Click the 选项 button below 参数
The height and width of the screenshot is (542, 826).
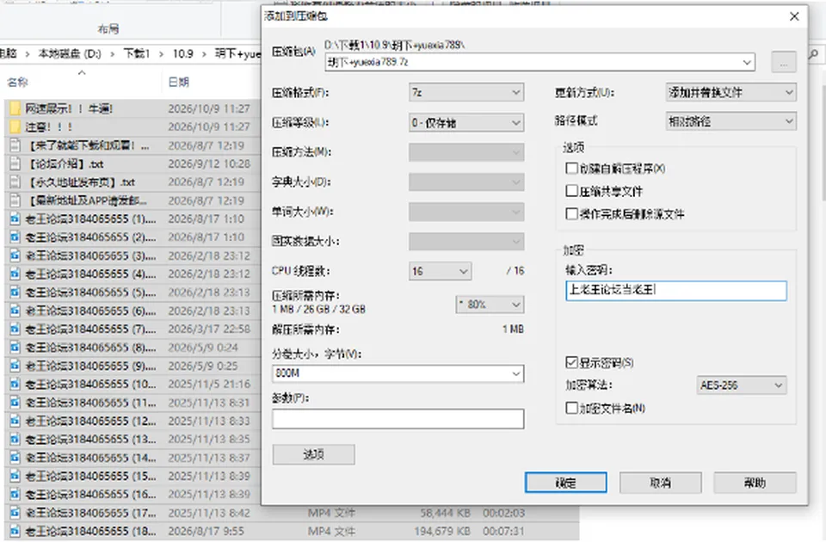pos(313,454)
